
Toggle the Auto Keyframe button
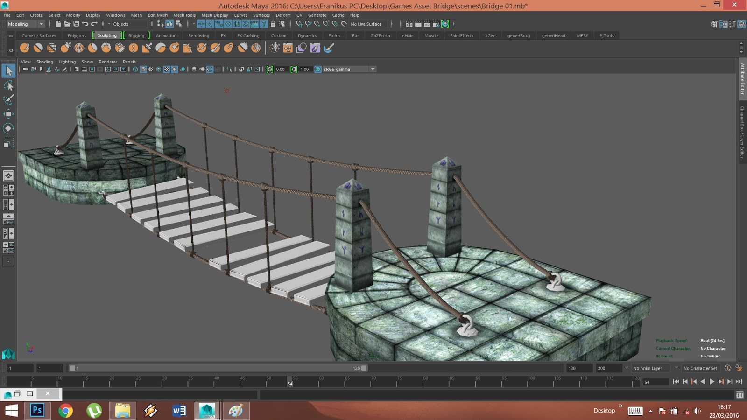[727, 368]
